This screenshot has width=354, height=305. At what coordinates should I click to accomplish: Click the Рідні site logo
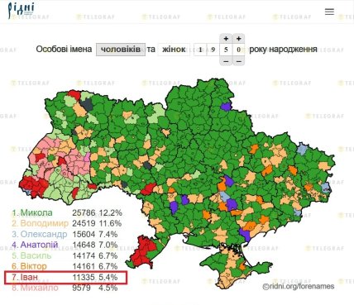[21, 10]
